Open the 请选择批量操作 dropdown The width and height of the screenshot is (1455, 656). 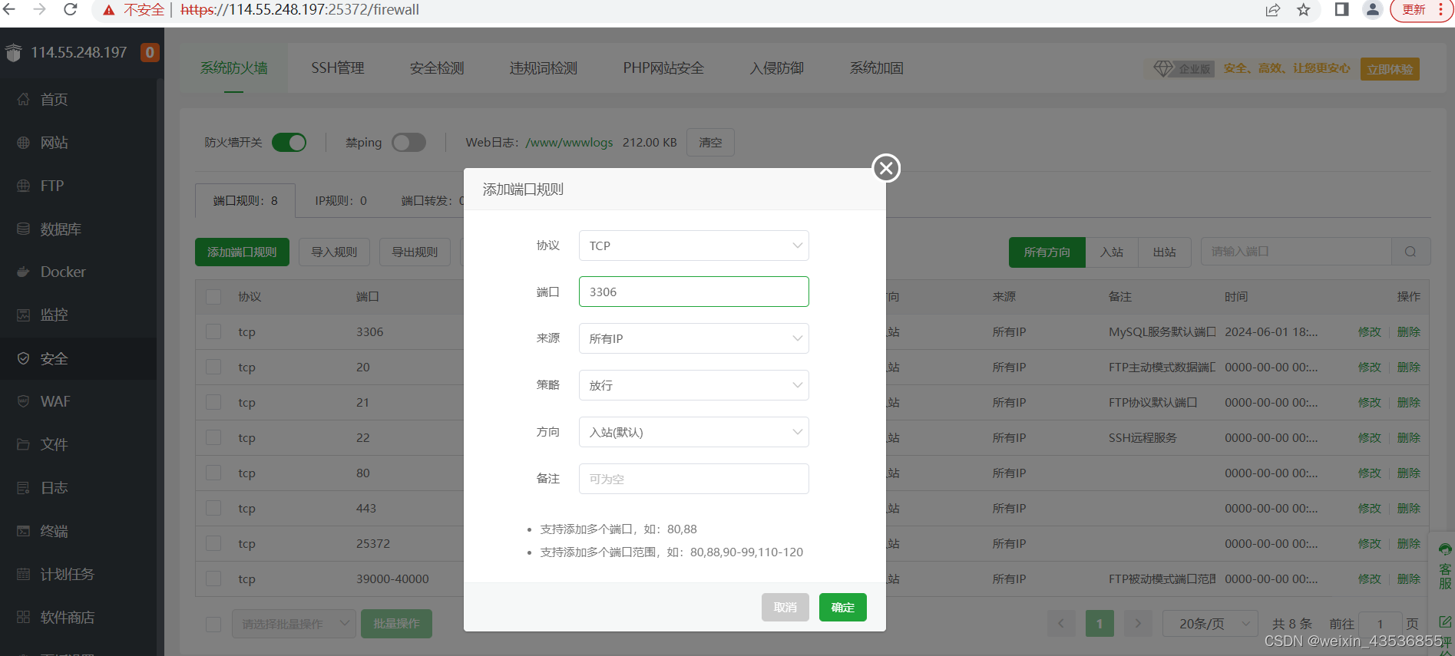293,624
